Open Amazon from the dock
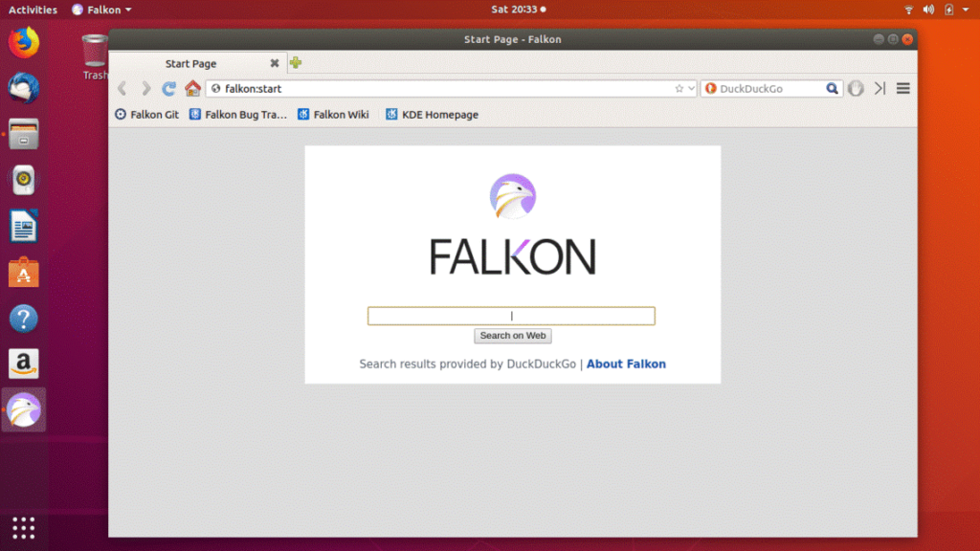Image resolution: width=980 pixels, height=551 pixels. pos(24,364)
